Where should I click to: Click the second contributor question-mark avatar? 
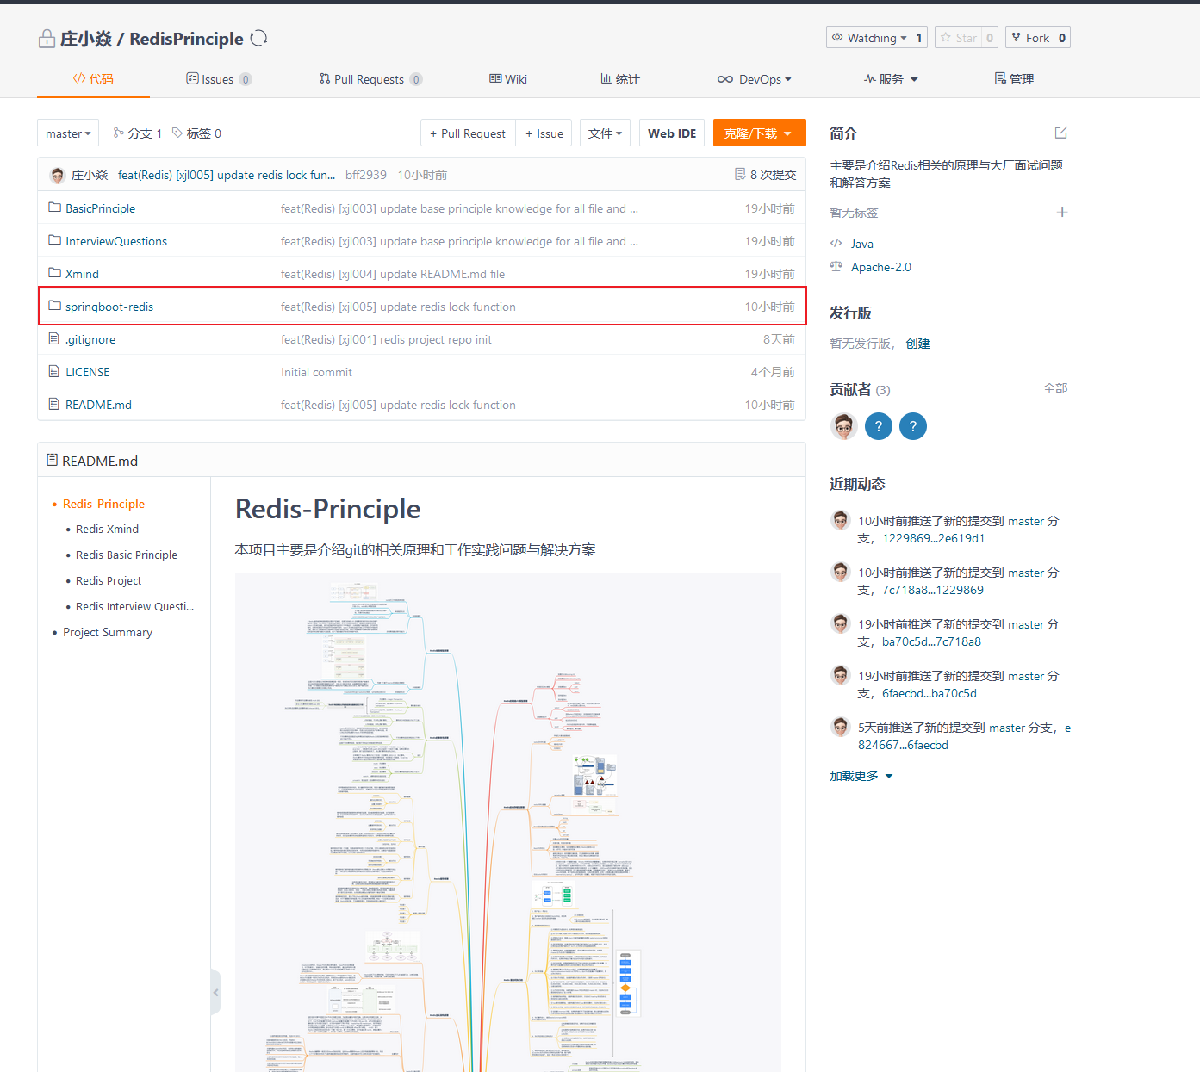(879, 426)
